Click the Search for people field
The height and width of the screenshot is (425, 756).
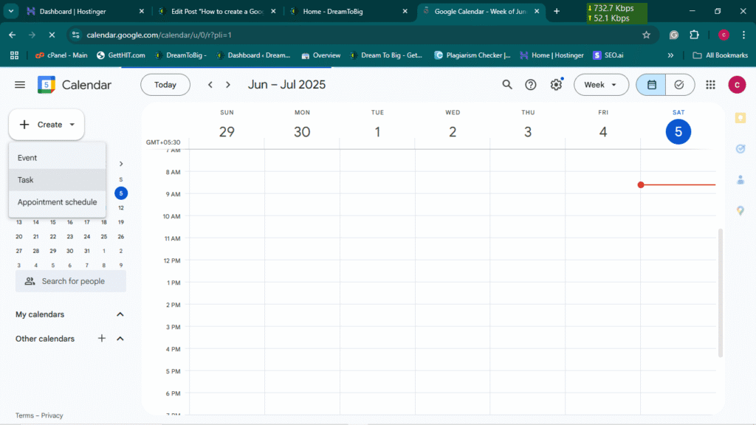click(x=72, y=281)
